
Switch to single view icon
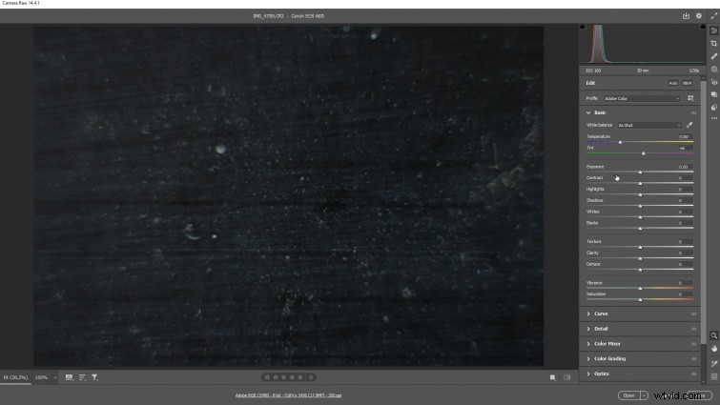pyautogui.click(x=553, y=377)
